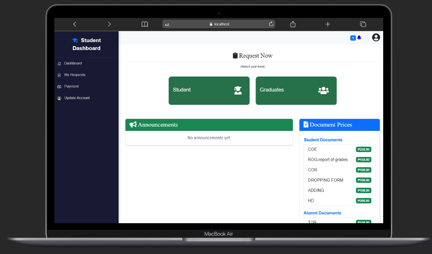
Task: Choose the Student level card
Action: point(209,90)
